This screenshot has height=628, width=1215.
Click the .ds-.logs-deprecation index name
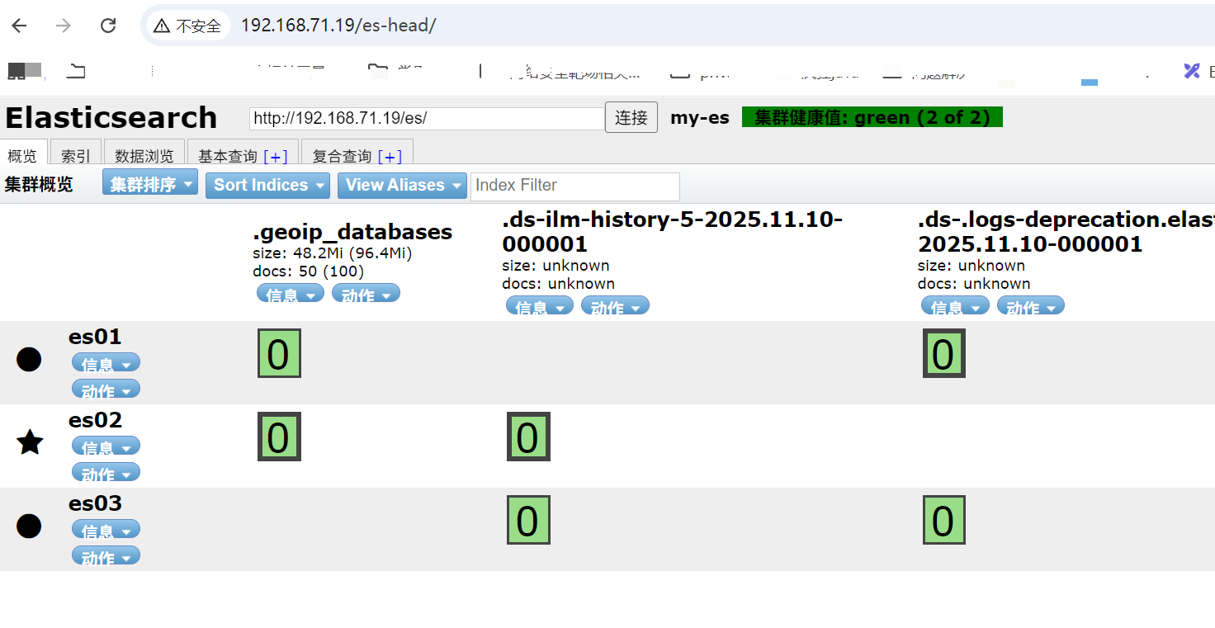1066,232
